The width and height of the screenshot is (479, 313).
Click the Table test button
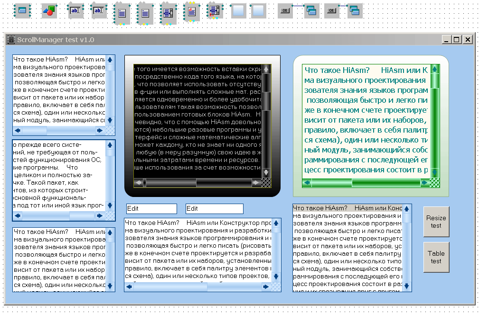(436, 257)
